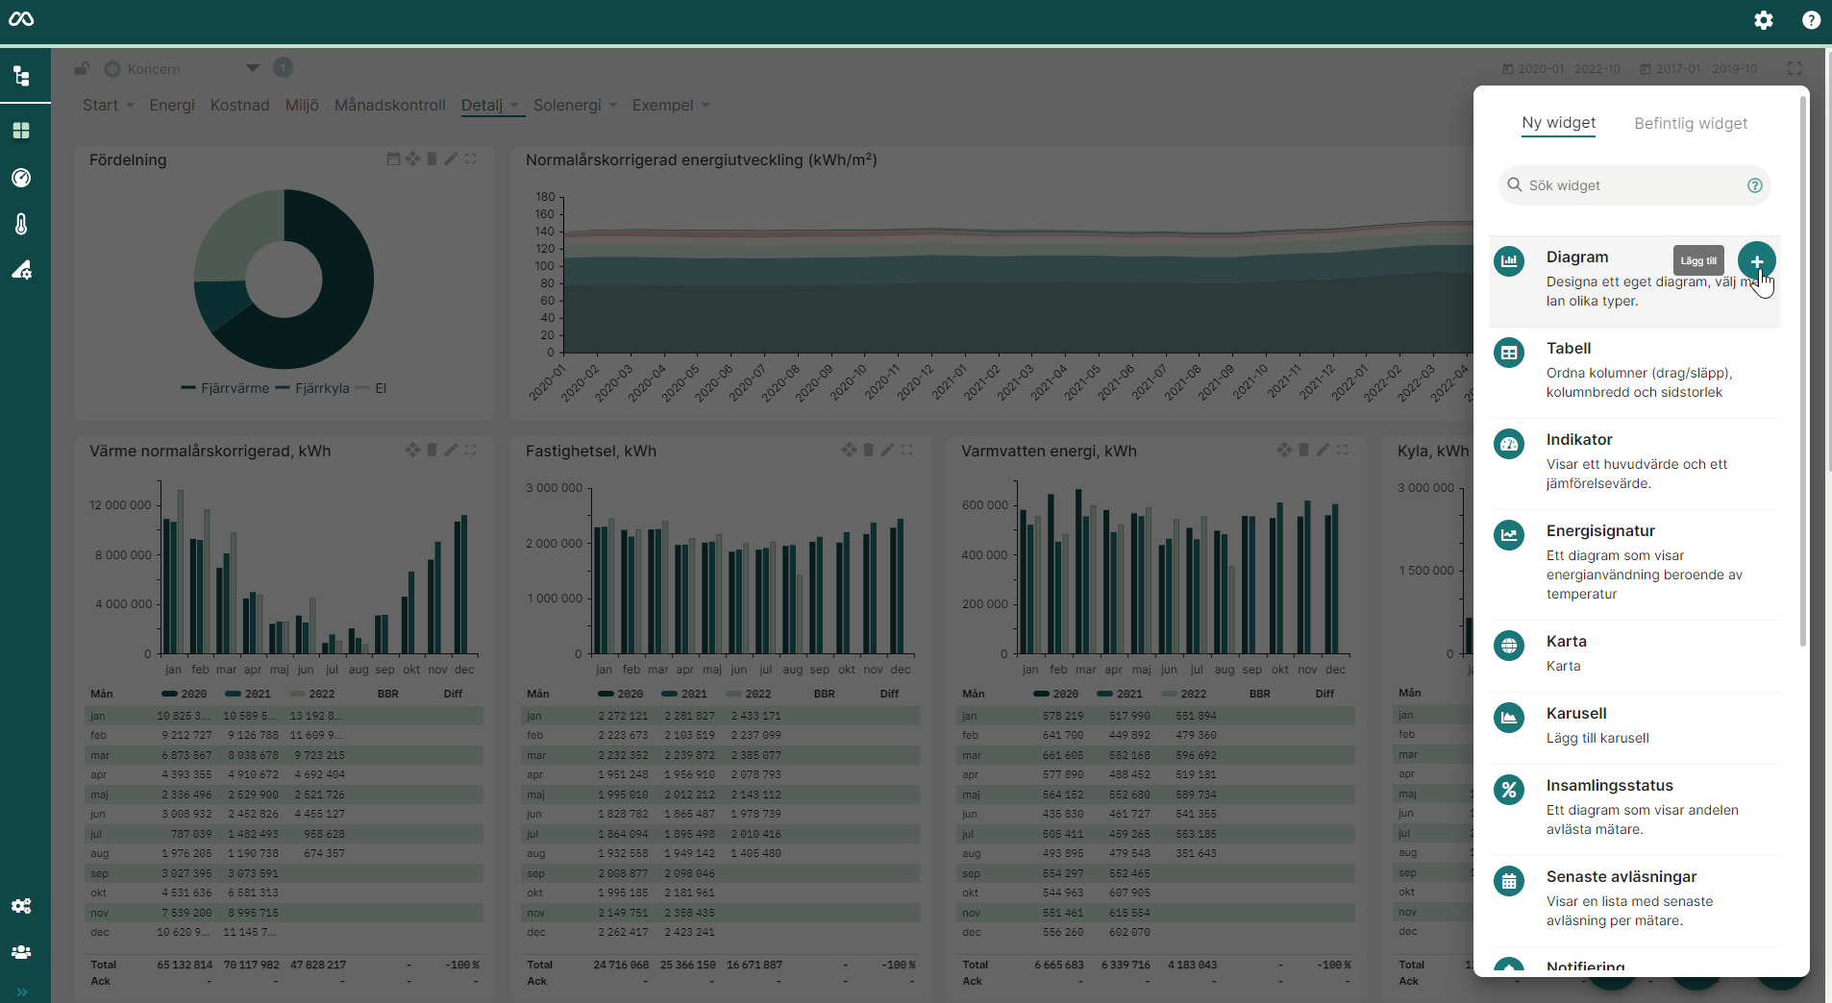Select the Befintlig widget tab

click(x=1691, y=124)
